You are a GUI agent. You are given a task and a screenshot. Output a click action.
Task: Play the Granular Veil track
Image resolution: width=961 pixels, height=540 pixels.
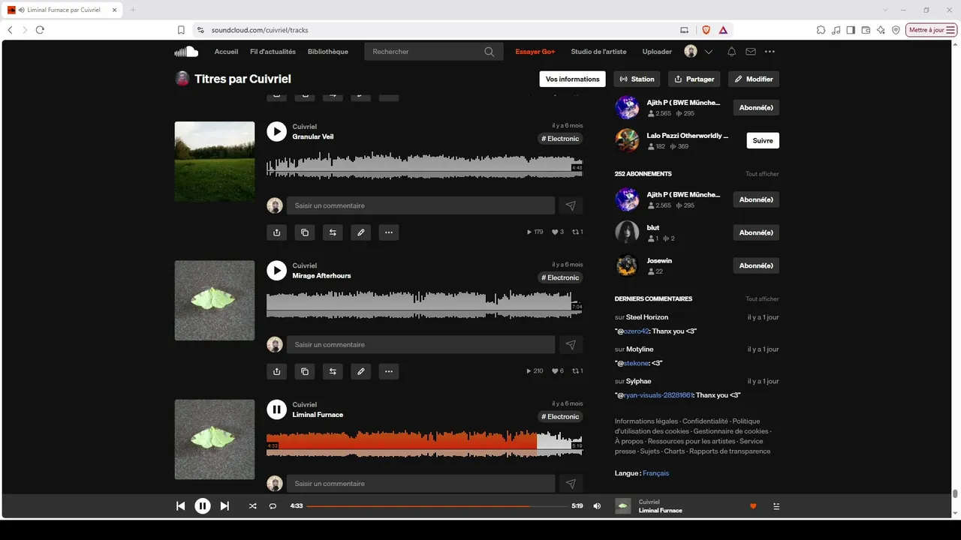pyautogui.click(x=276, y=132)
